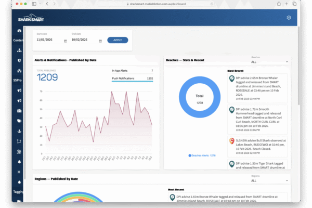Open the Regions ALL dropdown
Viewport: 312px width, 208px height.
coord(269,180)
